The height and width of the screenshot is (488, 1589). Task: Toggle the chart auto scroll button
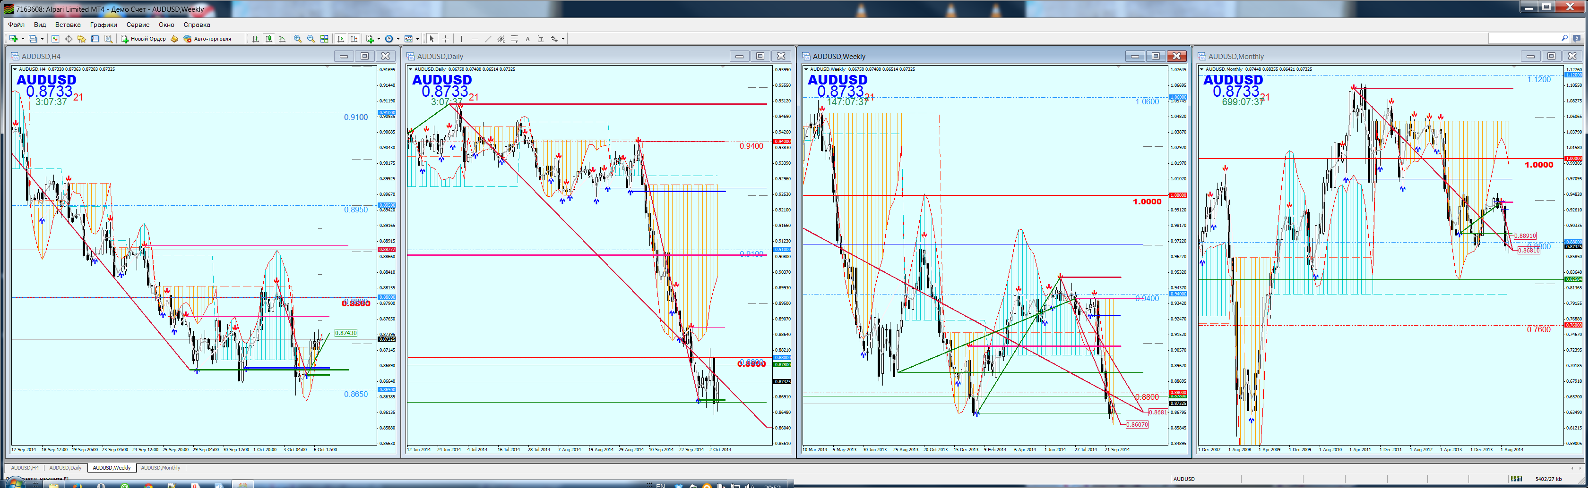pyautogui.click(x=340, y=39)
